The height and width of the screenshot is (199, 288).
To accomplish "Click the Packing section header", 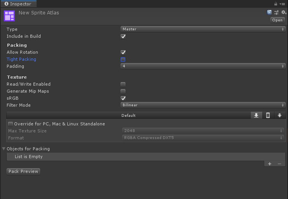I will [17, 45].
